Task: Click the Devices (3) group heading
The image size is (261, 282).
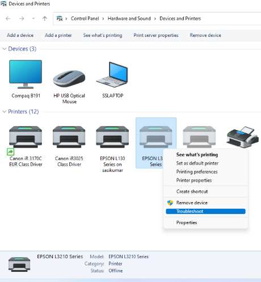Action: click(x=22, y=49)
